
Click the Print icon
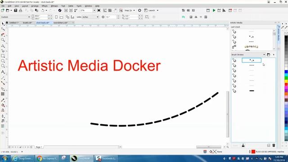click(21, 10)
